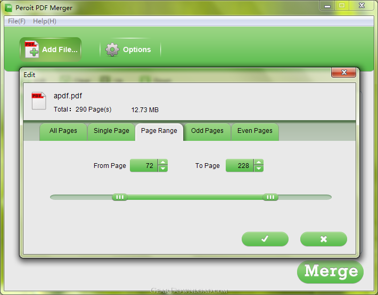Click the Peroit PDF Merger title bar icon
This screenshot has height=295, width=378.
(9, 7)
